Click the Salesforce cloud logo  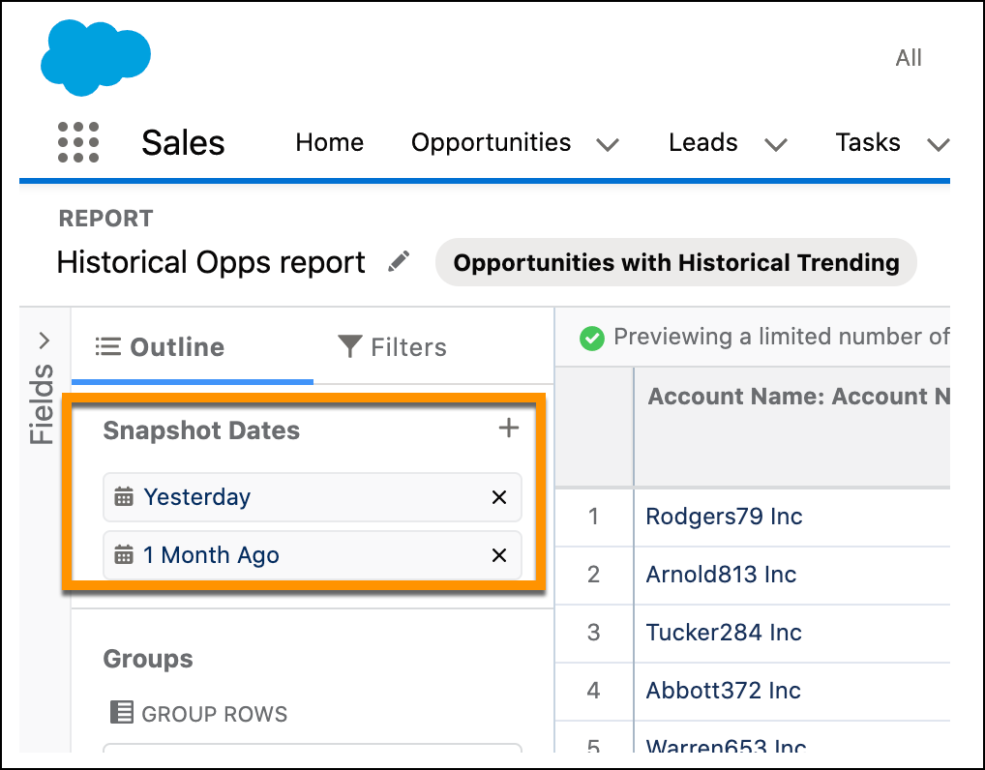coord(96,58)
